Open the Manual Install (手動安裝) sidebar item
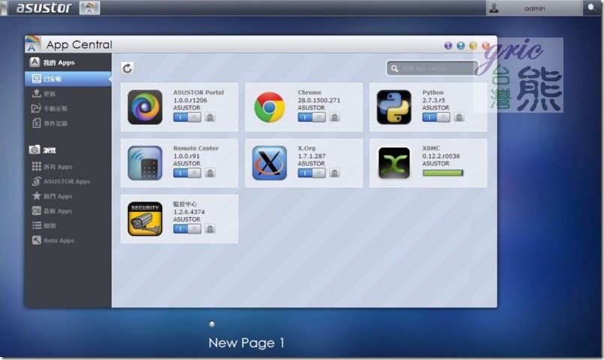 coord(68,108)
